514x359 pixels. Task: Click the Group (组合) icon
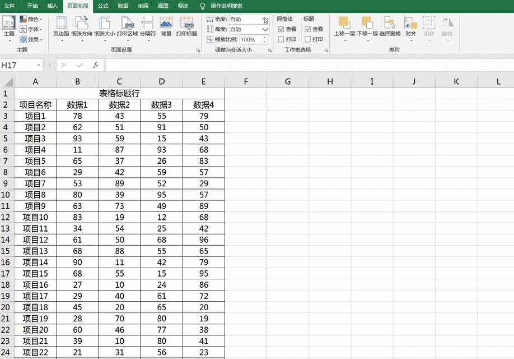(429, 22)
